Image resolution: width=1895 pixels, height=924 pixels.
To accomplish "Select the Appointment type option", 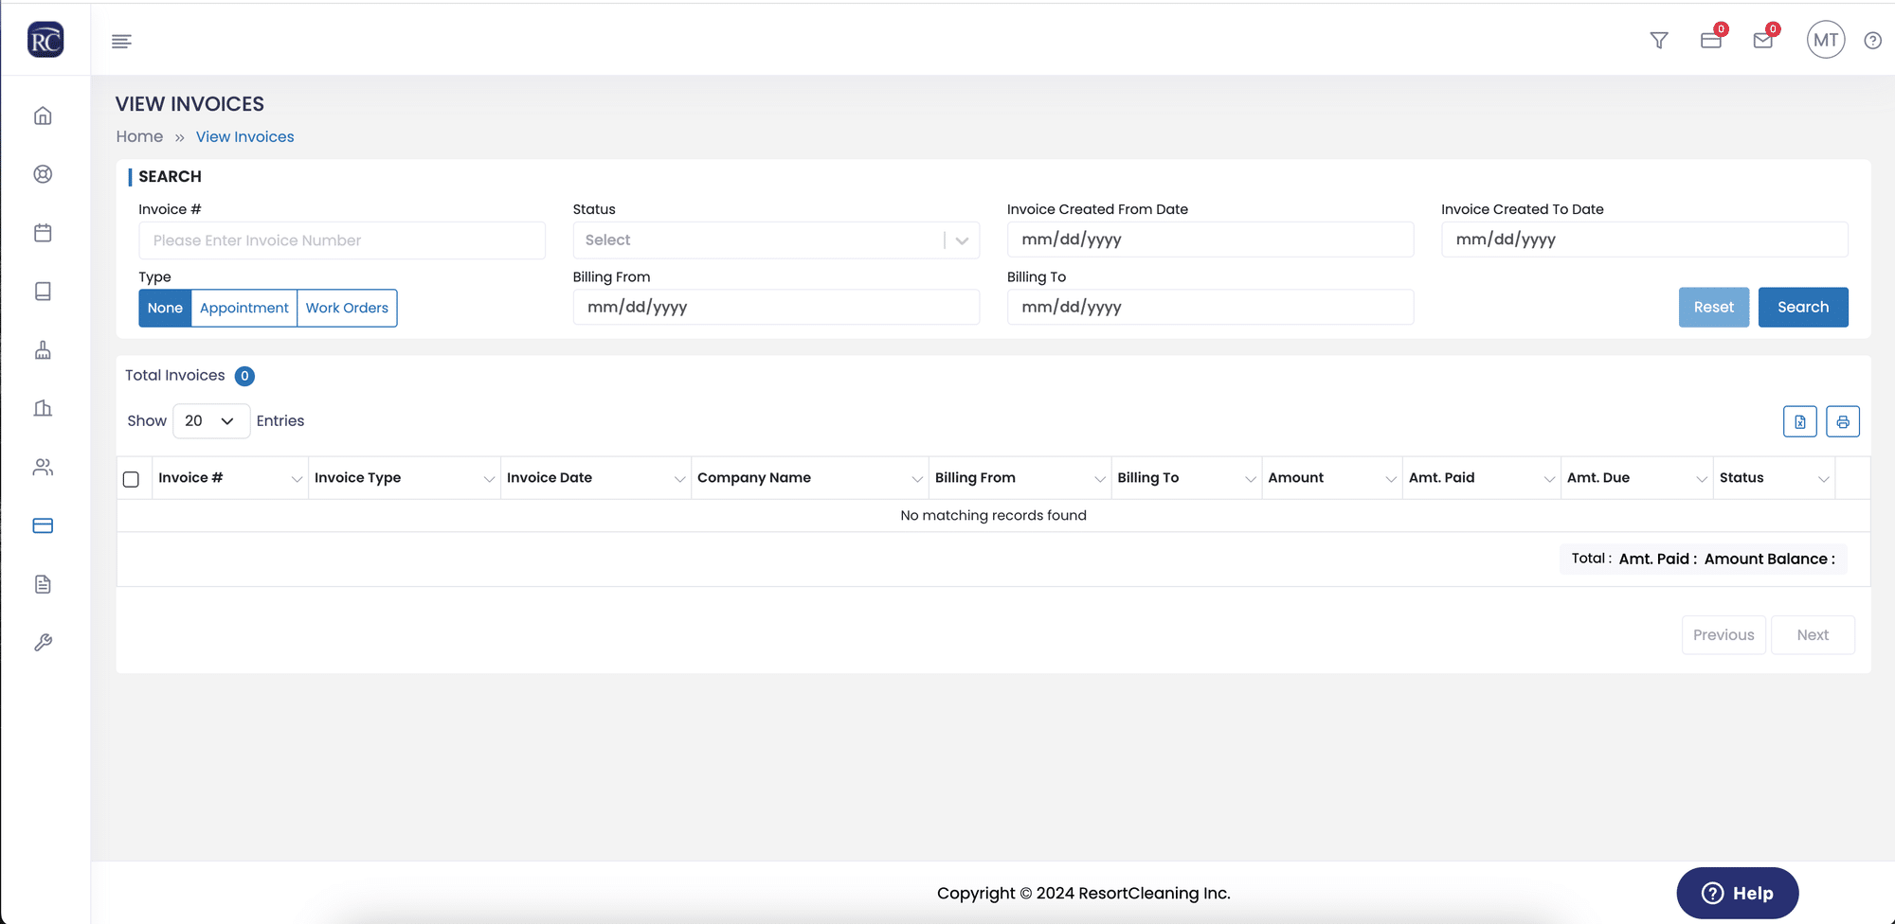I will click(x=244, y=308).
